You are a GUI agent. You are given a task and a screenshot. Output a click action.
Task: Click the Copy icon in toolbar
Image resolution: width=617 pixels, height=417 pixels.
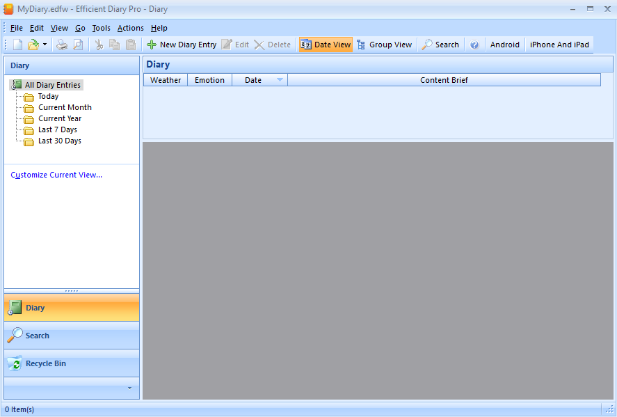tap(115, 45)
